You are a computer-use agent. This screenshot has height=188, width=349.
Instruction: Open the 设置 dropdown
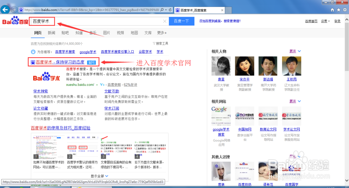pyautogui.click(x=325, y=21)
